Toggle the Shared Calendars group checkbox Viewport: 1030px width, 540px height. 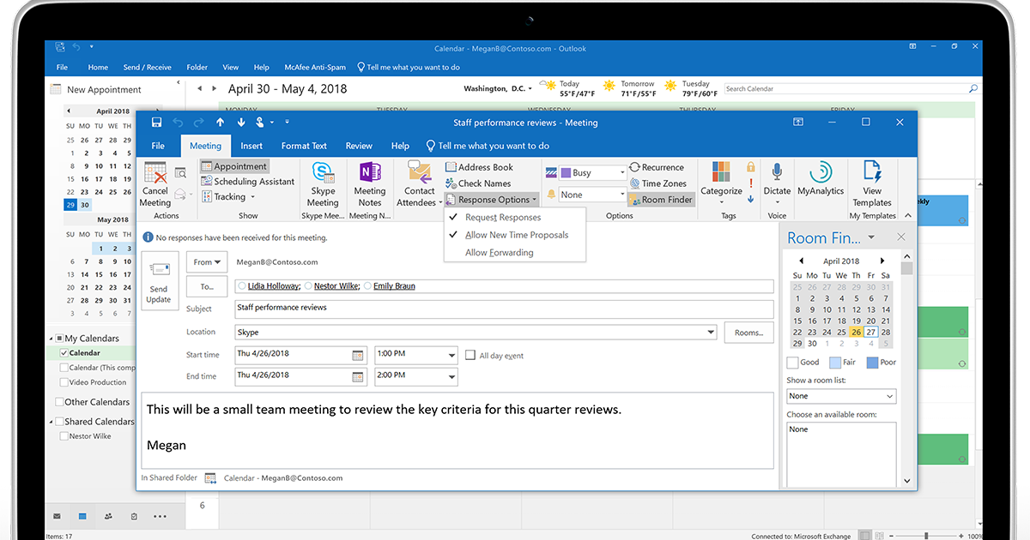59,422
